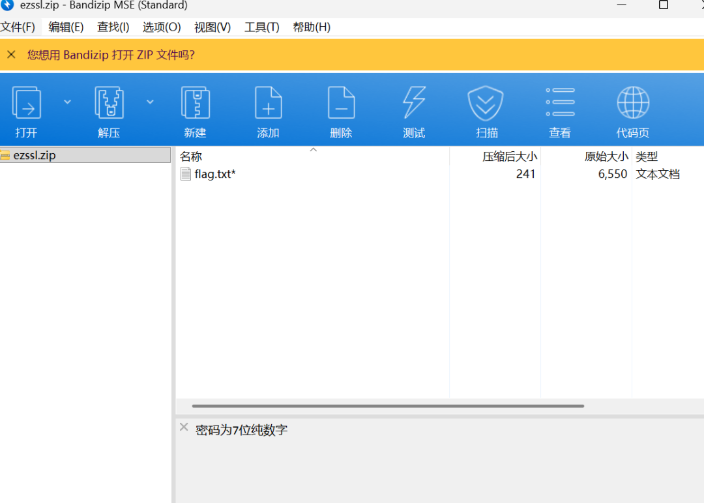Toggle sort arrow on 名称 column
Screen dimensions: 704x503
[x=314, y=150]
